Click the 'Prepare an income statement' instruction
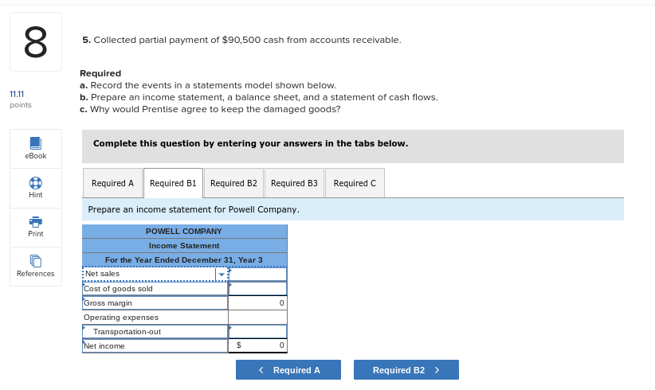The height and width of the screenshot is (390, 655). tap(194, 209)
